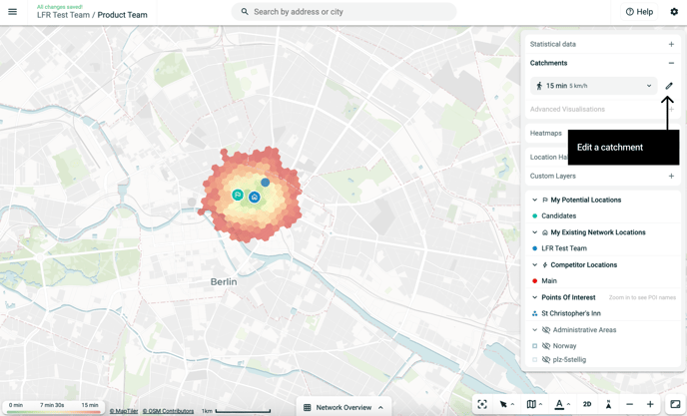
Task: Collapse the Catchments section
Action: [x=671, y=63]
